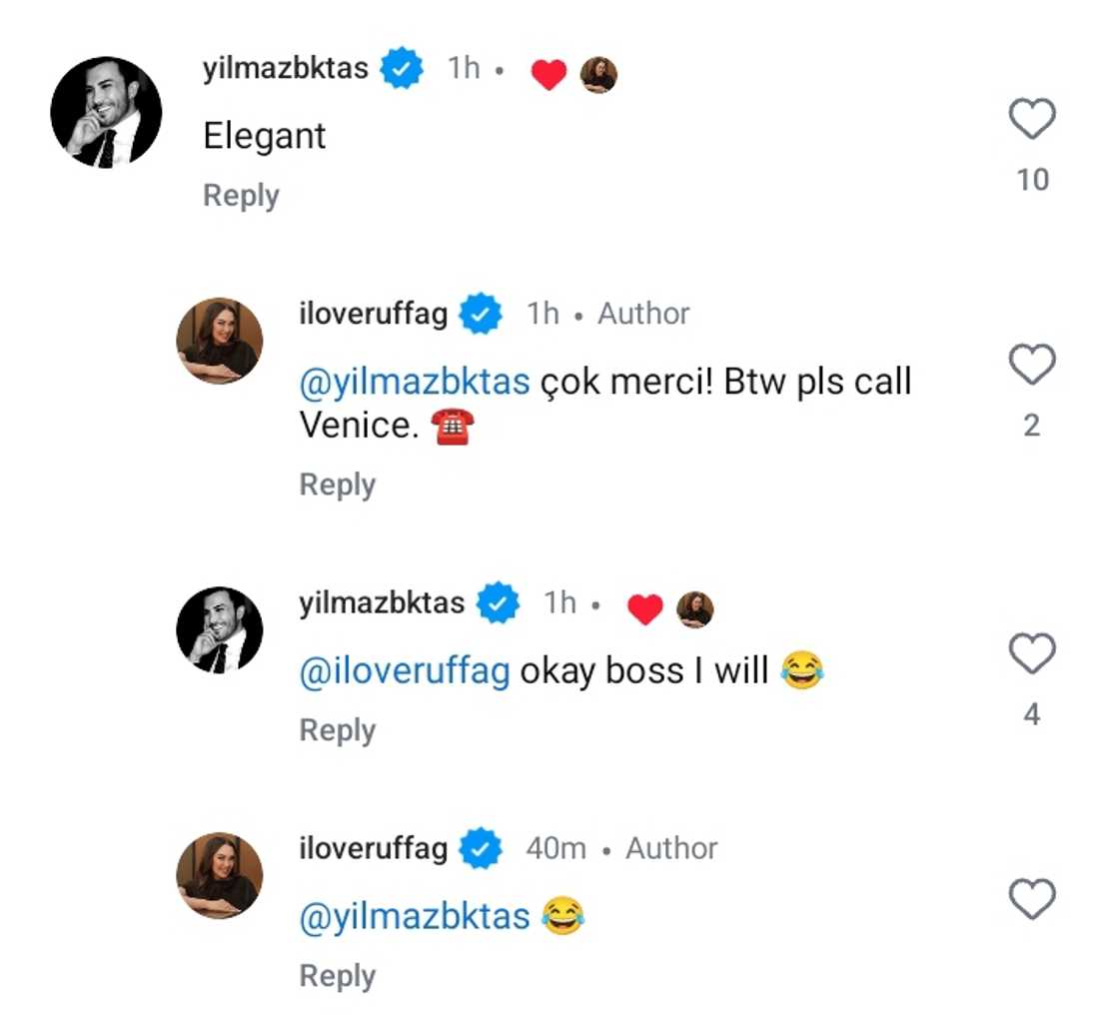Click the Author label next to iloveruffag
Screen dimensions: 1119x1023
pyautogui.click(x=641, y=313)
